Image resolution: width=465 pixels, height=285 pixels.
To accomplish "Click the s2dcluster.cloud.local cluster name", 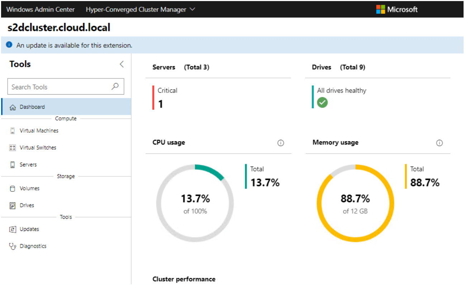I will click(x=58, y=28).
